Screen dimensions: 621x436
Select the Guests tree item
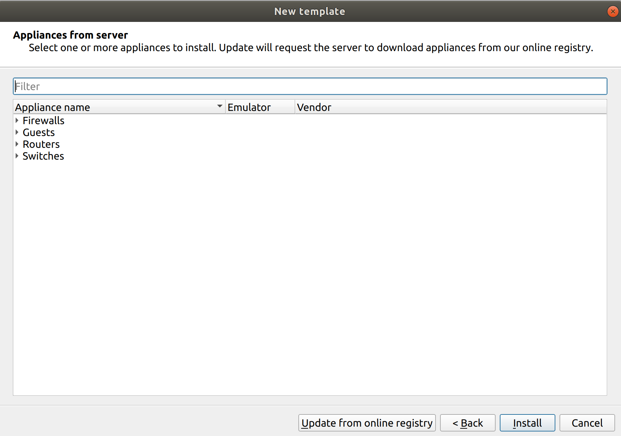pos(38,132)
